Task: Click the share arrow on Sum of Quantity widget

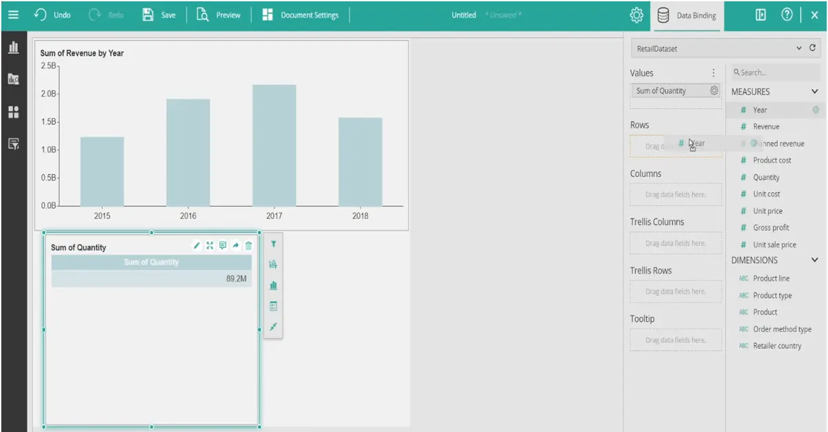Action: click(236, 245)
